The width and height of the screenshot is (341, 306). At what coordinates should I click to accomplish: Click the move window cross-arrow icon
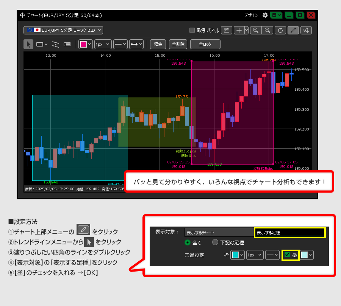(x=22, y=15)
